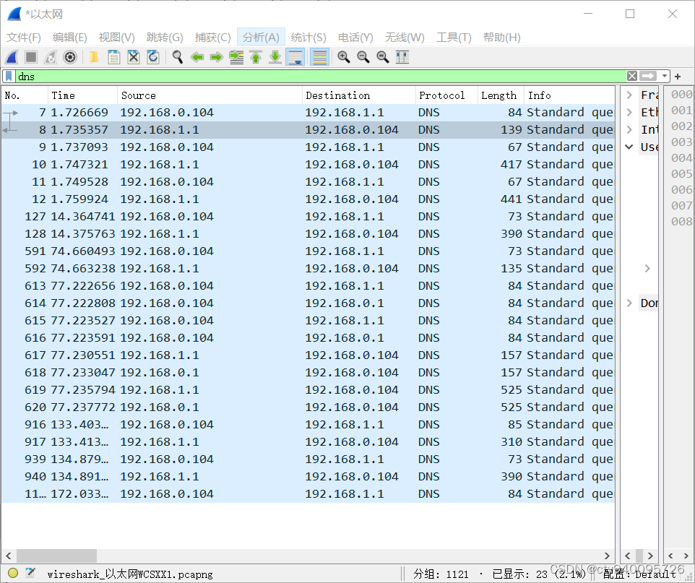Expand the Internet Protocol detail node

(629, 129)
